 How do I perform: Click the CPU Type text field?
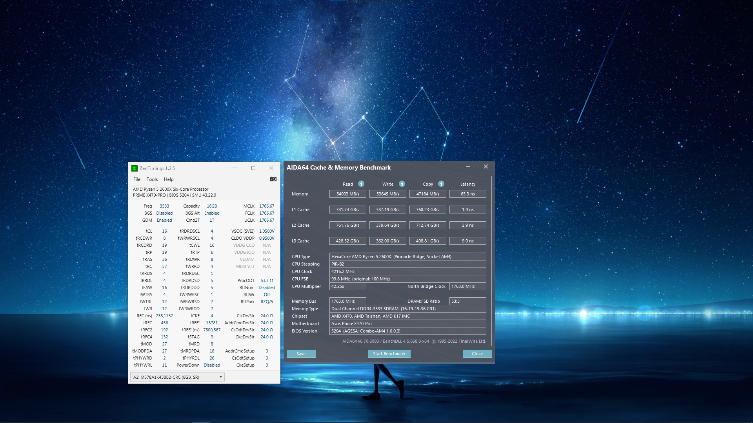pyautogui.click(x=407, y=257)
